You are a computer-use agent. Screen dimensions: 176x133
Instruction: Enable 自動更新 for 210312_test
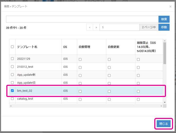point(109,68)
